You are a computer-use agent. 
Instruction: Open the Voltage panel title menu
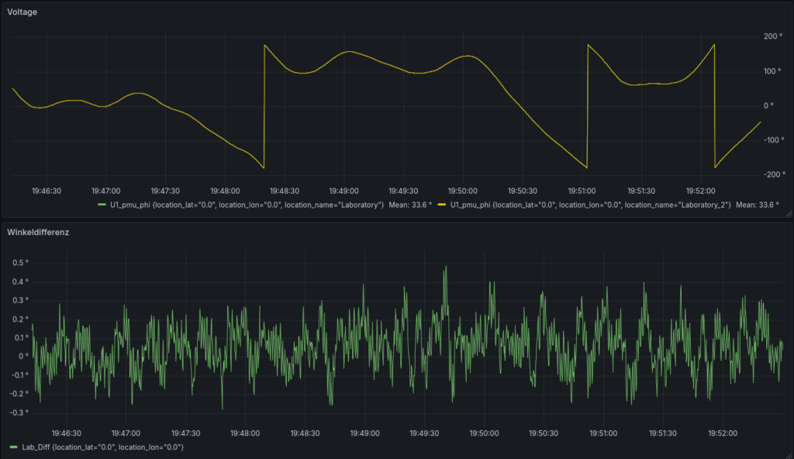pyautogui.click(x=22, y=12)
